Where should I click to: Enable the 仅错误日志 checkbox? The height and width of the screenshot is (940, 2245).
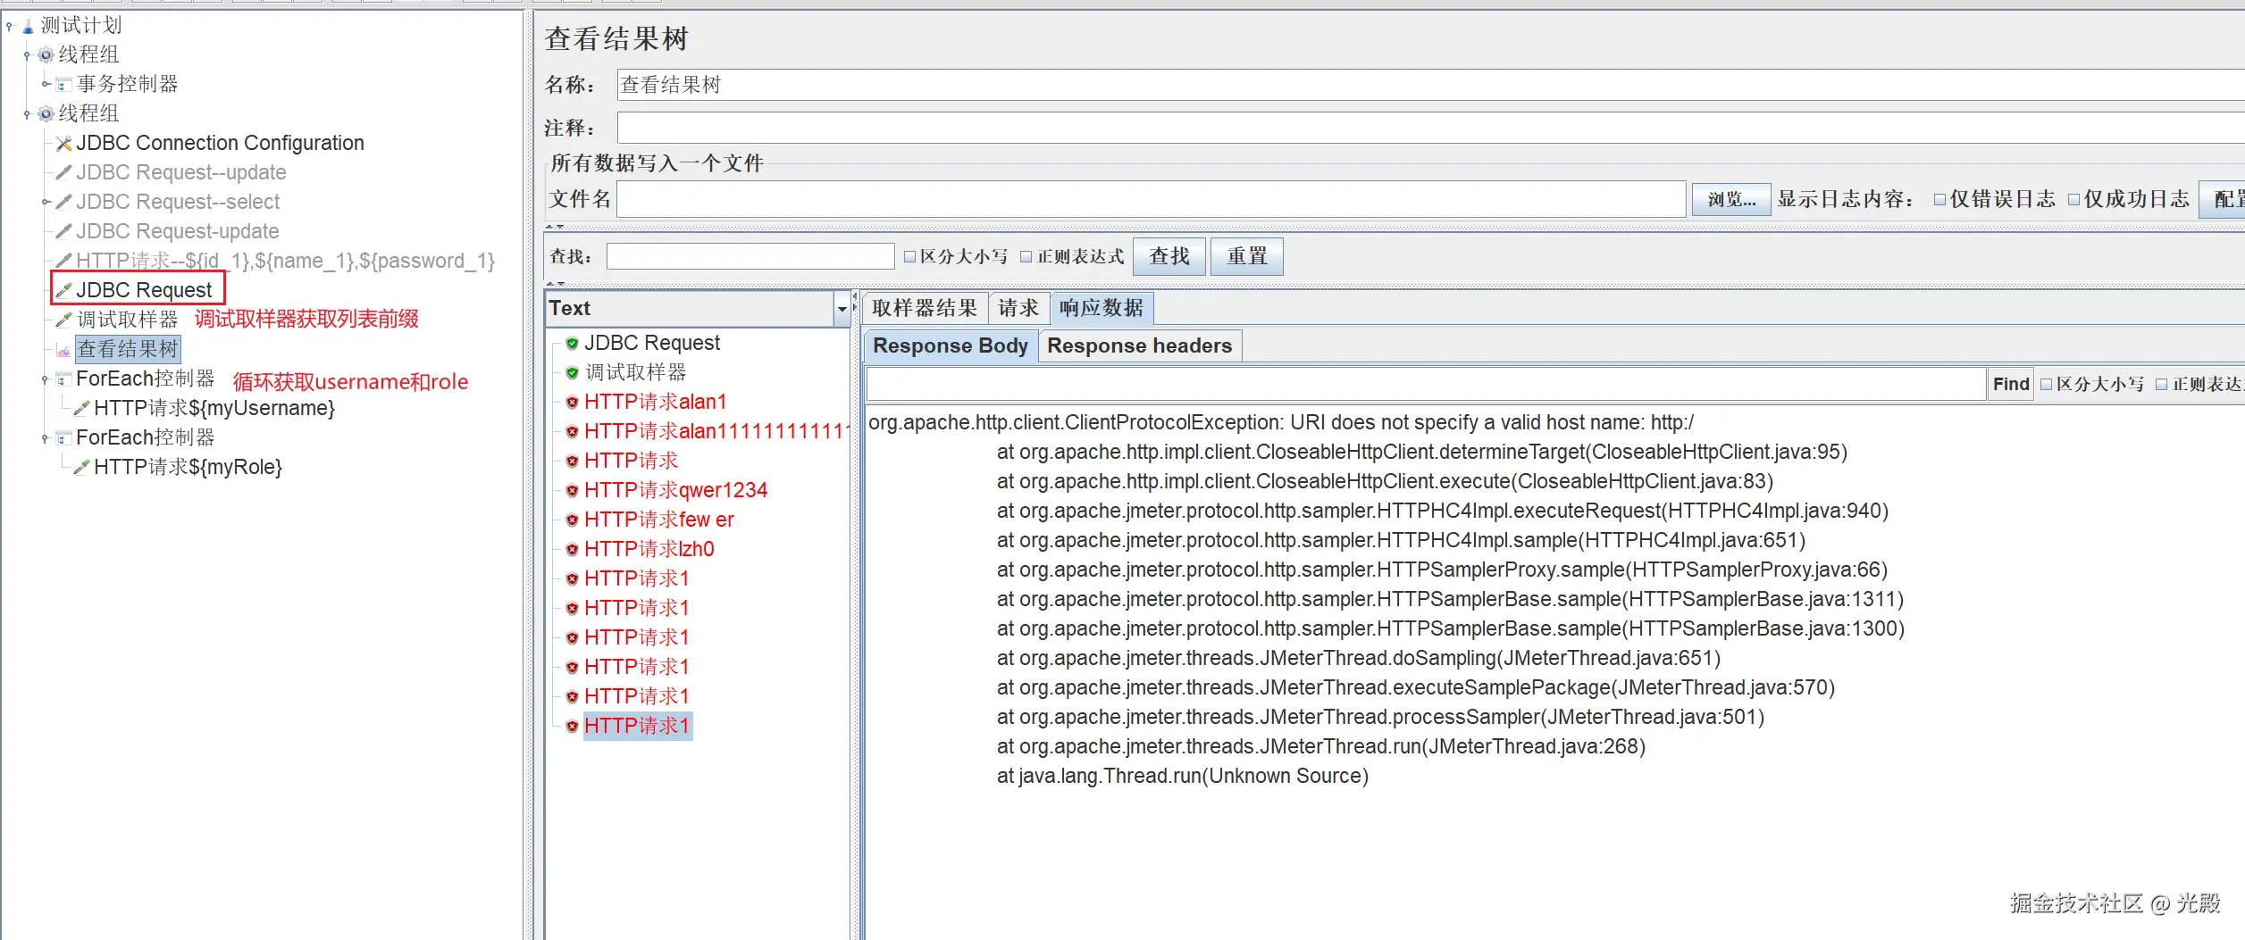(x=1939, y=200)
